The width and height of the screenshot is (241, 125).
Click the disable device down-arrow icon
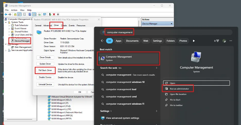[58, 14]
